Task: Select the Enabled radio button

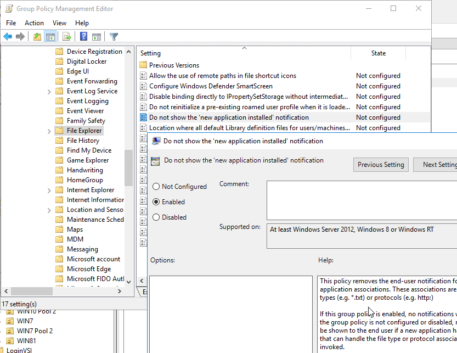Action: 156,202
